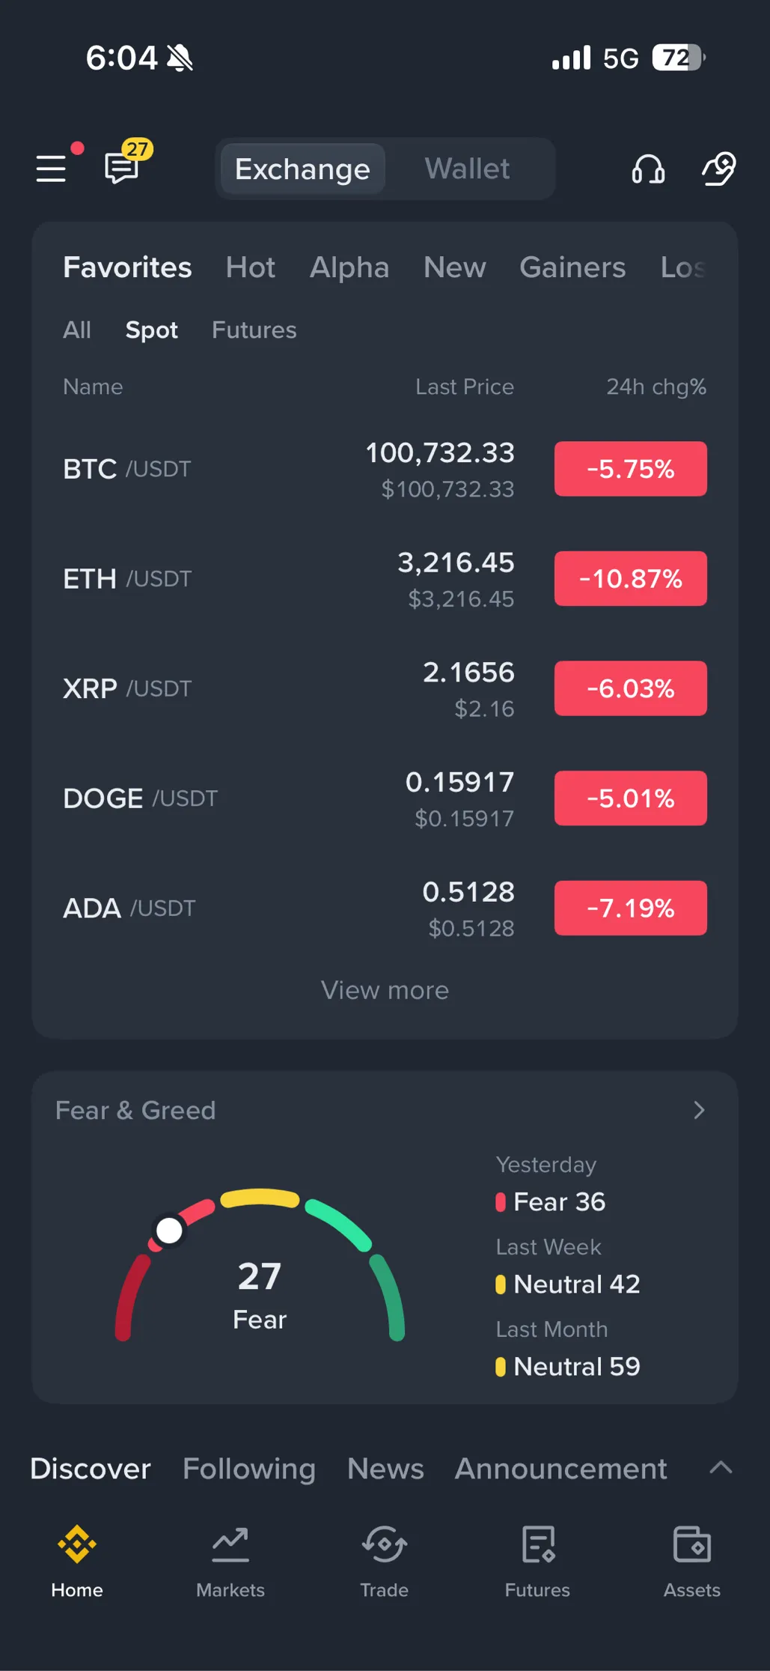The image size is (770, 1671).
Task: Expand Fear & Greed details chevron
Action: coord(699,1110)
